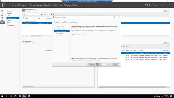Click Previous in the wizard
The height and width of the screenshot is (98, 174).
point(91,65)
